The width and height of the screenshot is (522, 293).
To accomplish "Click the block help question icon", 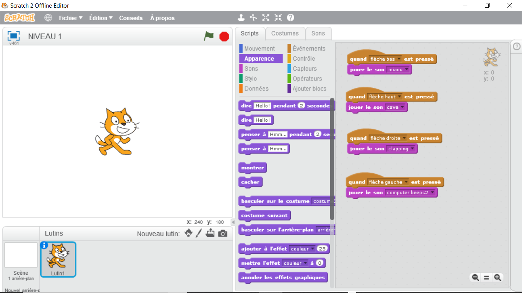I will [290, 18].
